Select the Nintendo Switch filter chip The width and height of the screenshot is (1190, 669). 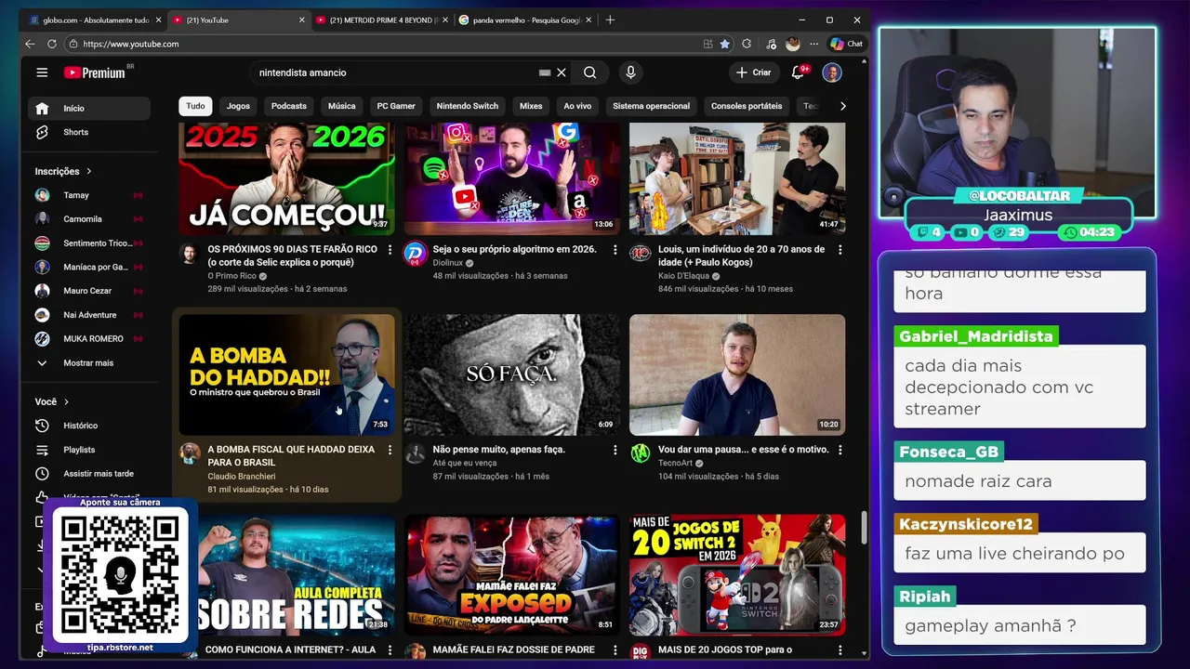click(x=468, y=106)
